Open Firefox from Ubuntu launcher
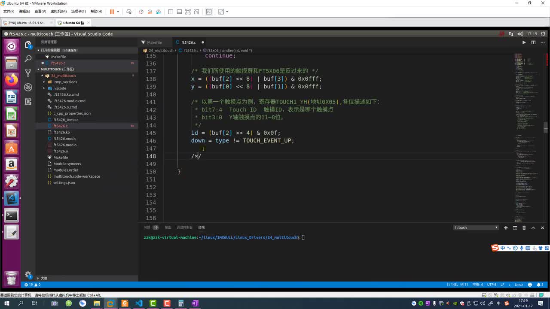Screen dimensions: 550x309 click(12, 79)
